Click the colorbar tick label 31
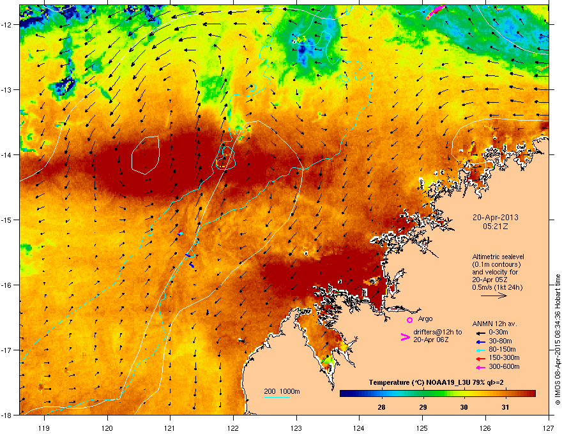 pyautogui.click(x=505, y=407)
